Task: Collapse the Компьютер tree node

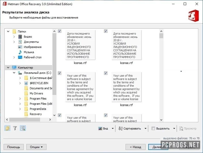Action: [8, 68]
